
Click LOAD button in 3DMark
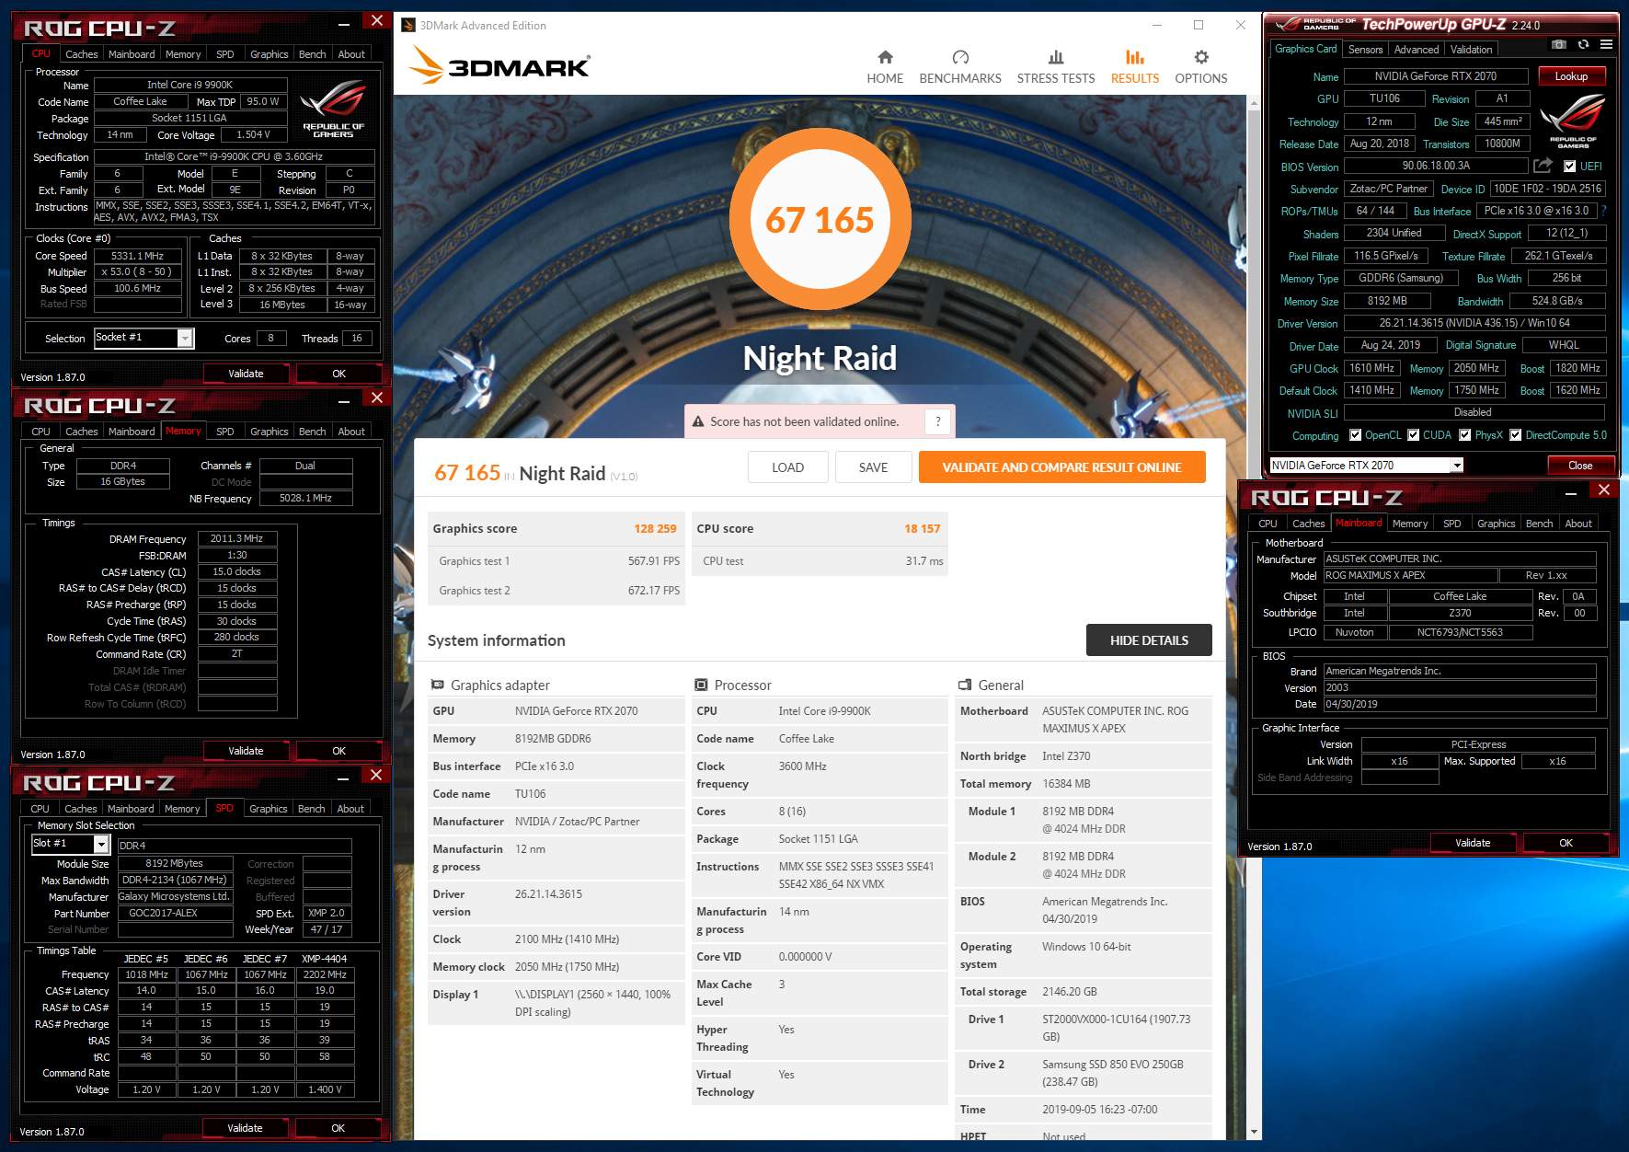pyautogui.click(x=787, y=467)
